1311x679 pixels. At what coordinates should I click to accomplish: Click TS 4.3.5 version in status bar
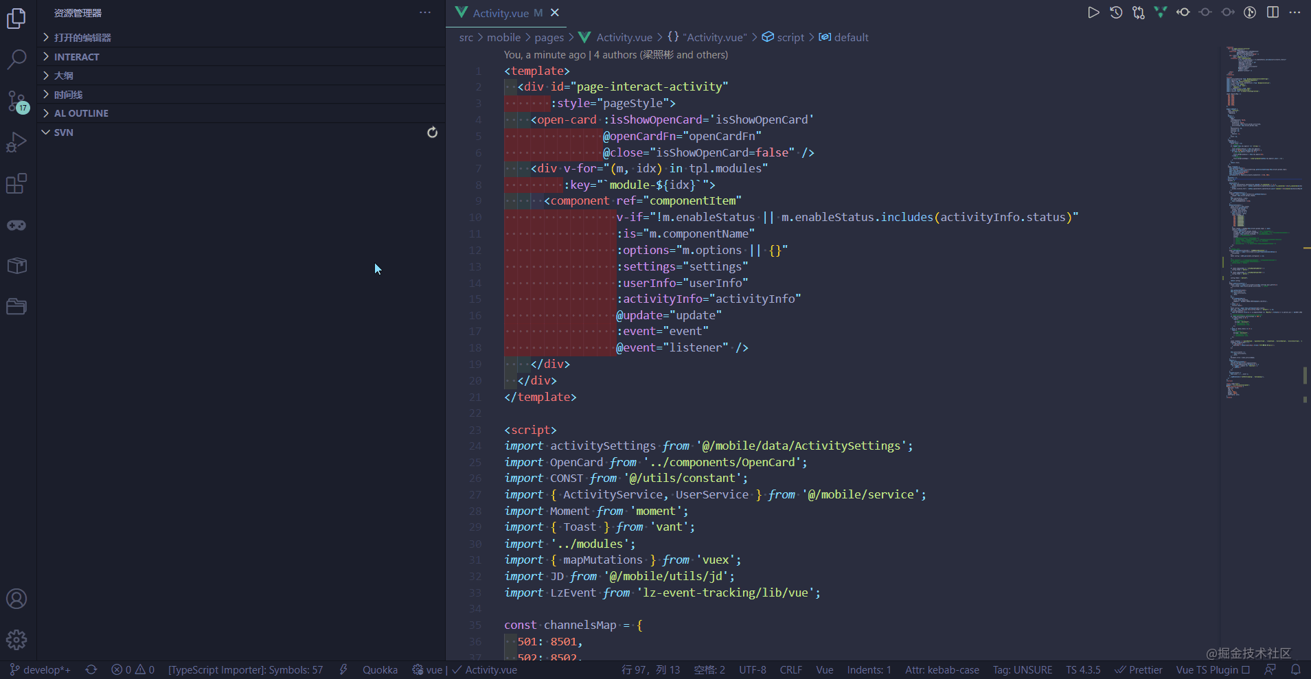[1083, 669]
